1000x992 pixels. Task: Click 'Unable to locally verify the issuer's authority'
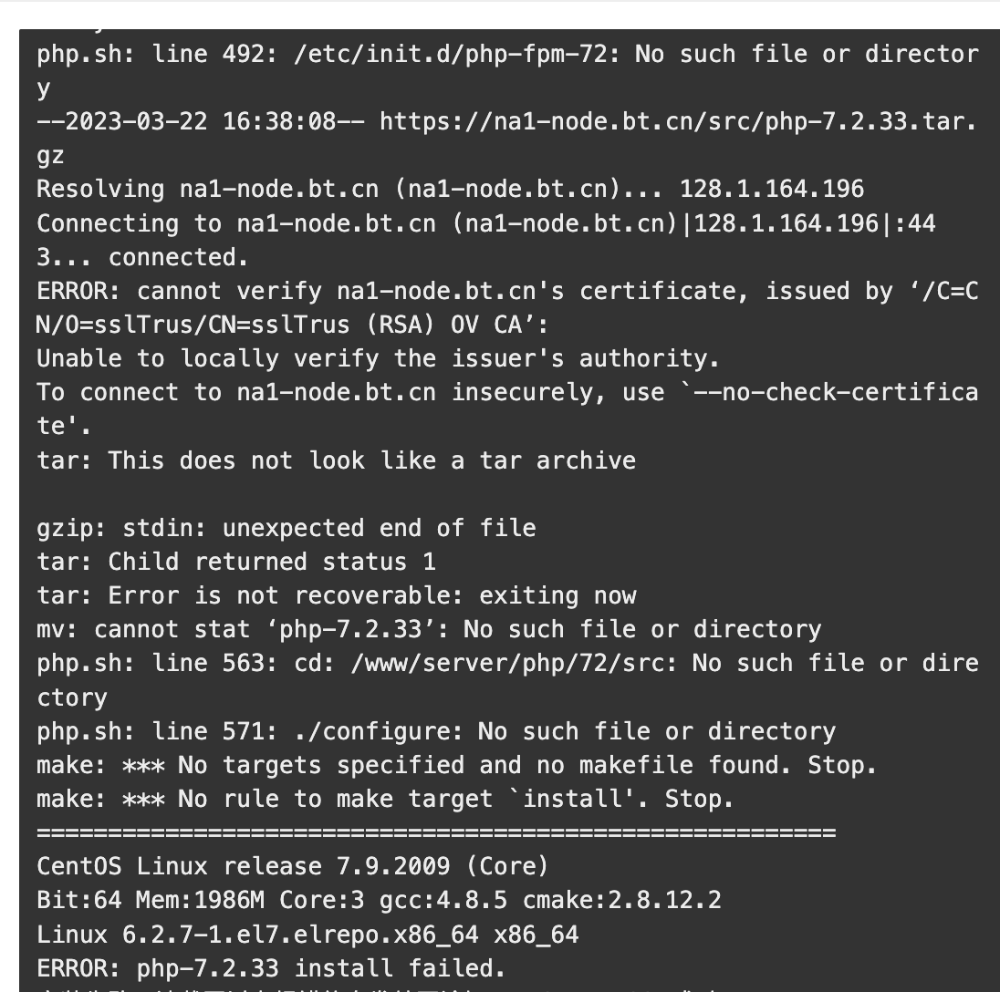click(x=378, y=358)
